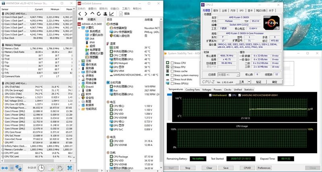Click HWiNFO double blue arrows expand icon
Viewport: 322px width, 172px height.
tap(5, 168)
